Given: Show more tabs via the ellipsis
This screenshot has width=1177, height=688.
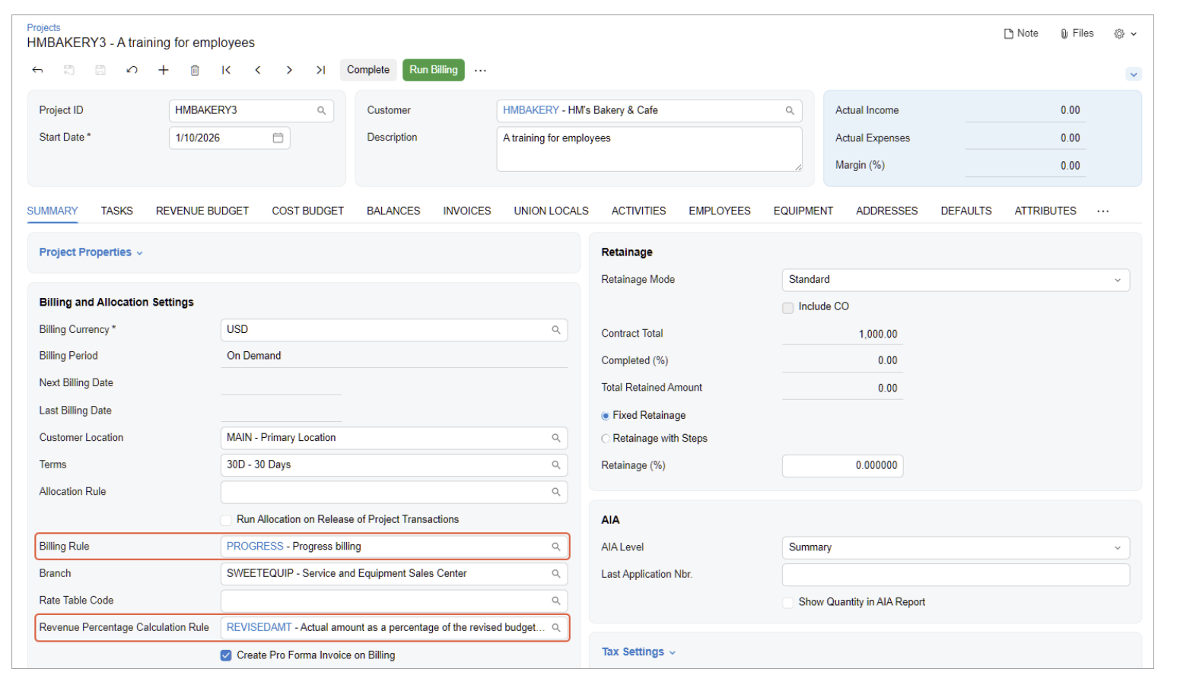Looking at the screenshot, I should [x=1103, y=211].
